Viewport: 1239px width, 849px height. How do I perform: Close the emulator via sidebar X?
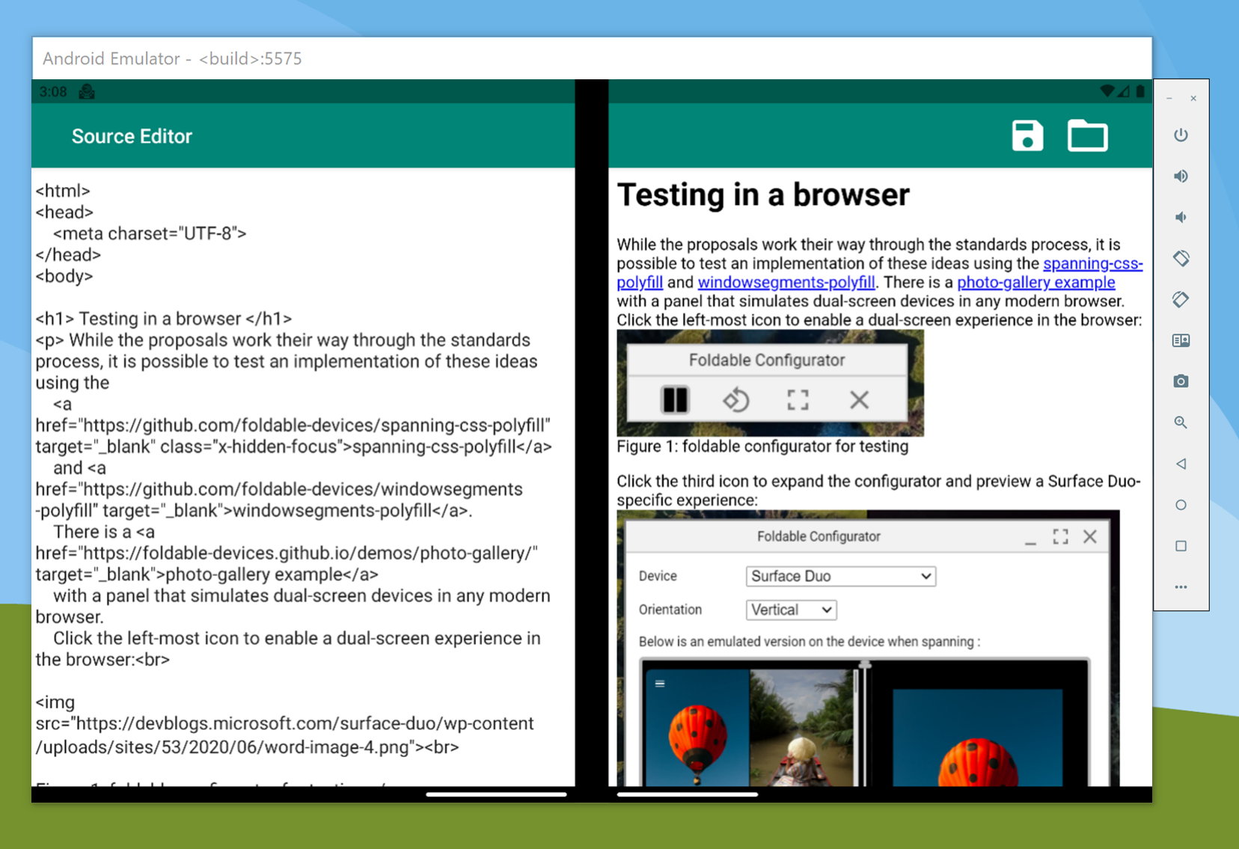click(x=1193, y=99)
